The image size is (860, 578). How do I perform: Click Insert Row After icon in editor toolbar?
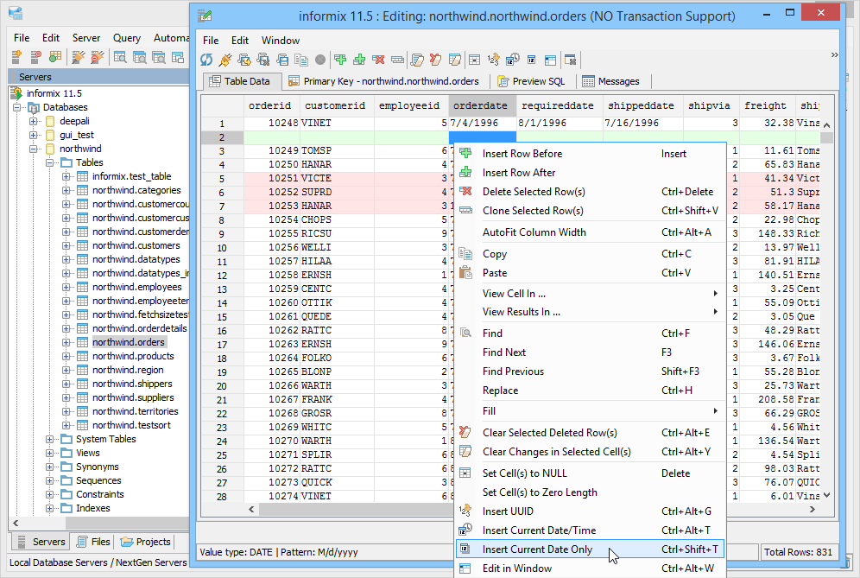coord(359,60)
